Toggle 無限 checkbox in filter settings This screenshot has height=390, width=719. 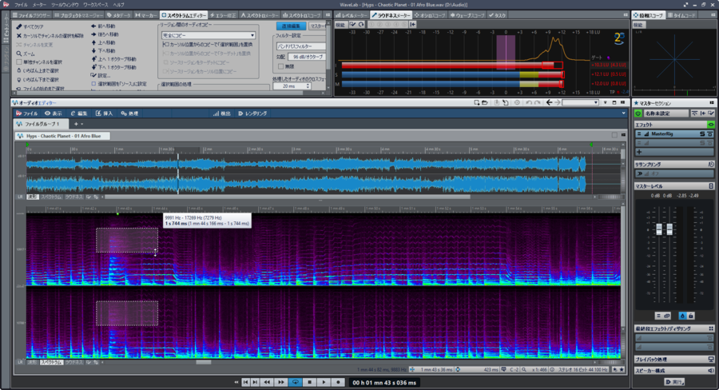coord(280,66)
